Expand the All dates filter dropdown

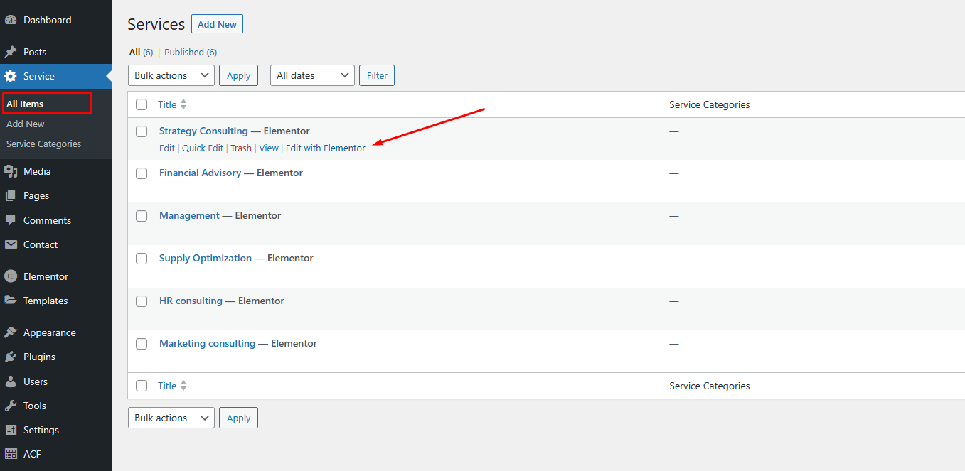(312, 75)
